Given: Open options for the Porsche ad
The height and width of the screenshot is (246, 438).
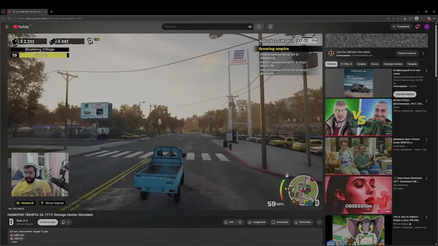Looking at the screenshot, I should [x=426, y=71].
